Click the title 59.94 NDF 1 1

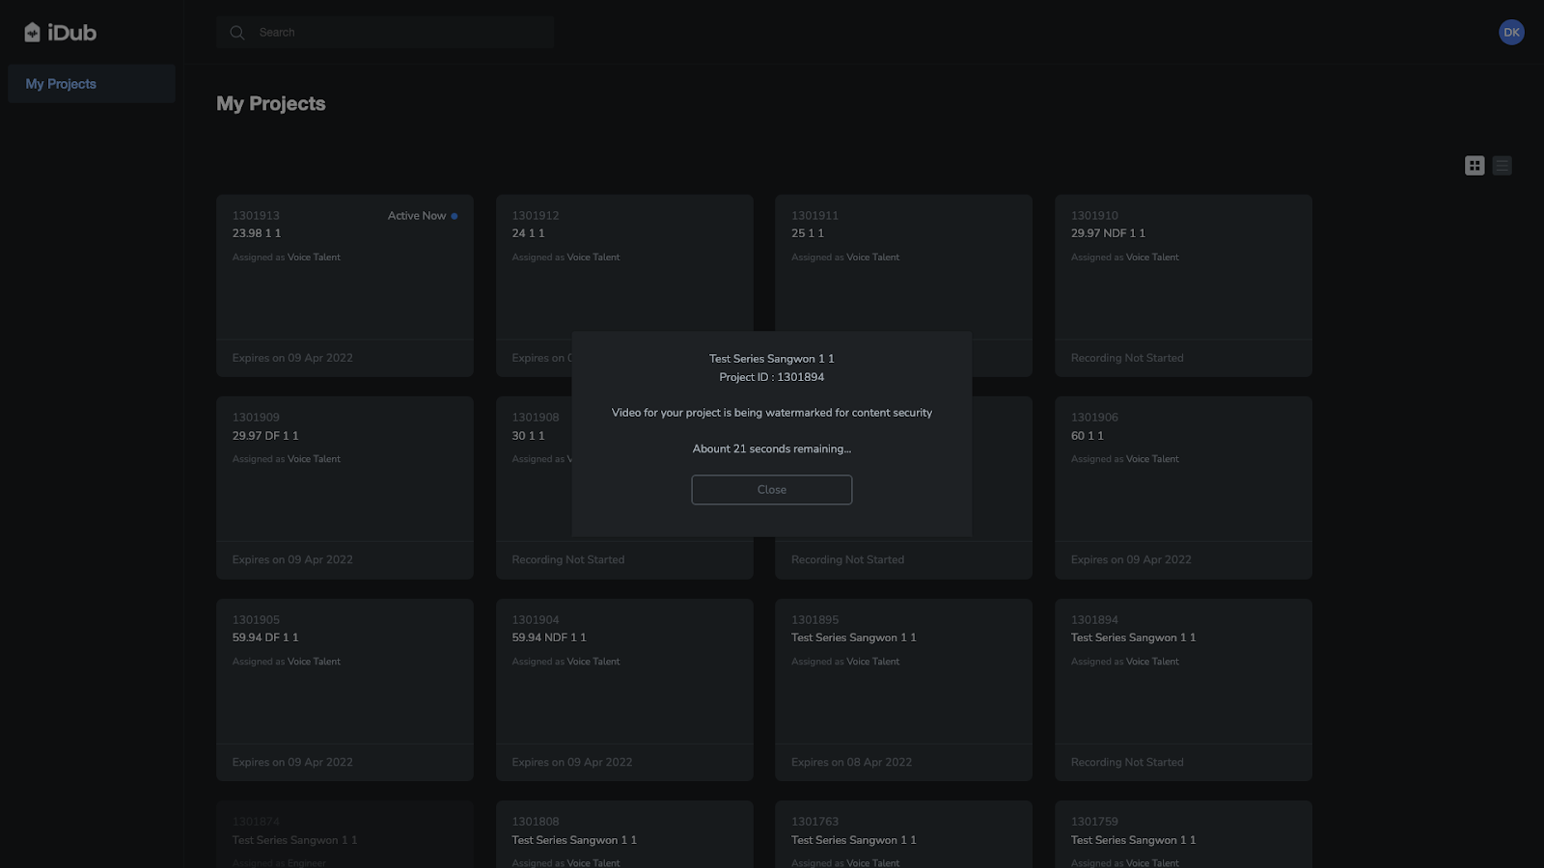click(x=549, y=637)
